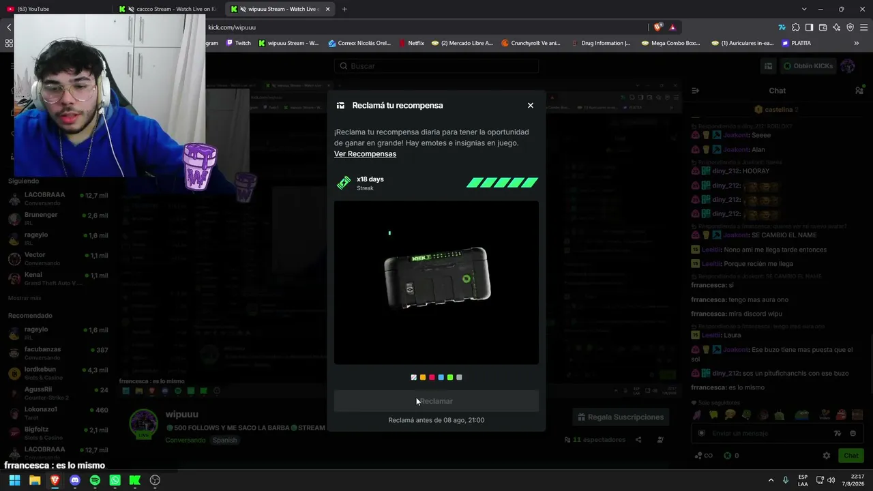The width and height of the screenshot is (873, 491).
Task: Open the tab search dropdown arrow
Action: coord(804,9)
